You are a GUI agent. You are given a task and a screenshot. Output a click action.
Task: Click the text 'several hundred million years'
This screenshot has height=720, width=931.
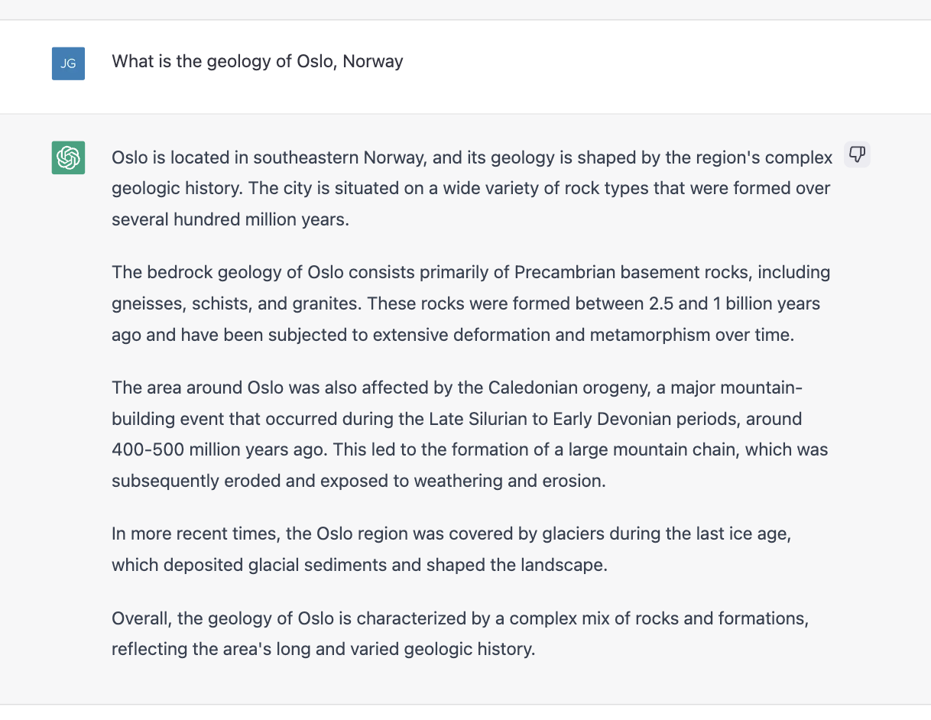228,219
